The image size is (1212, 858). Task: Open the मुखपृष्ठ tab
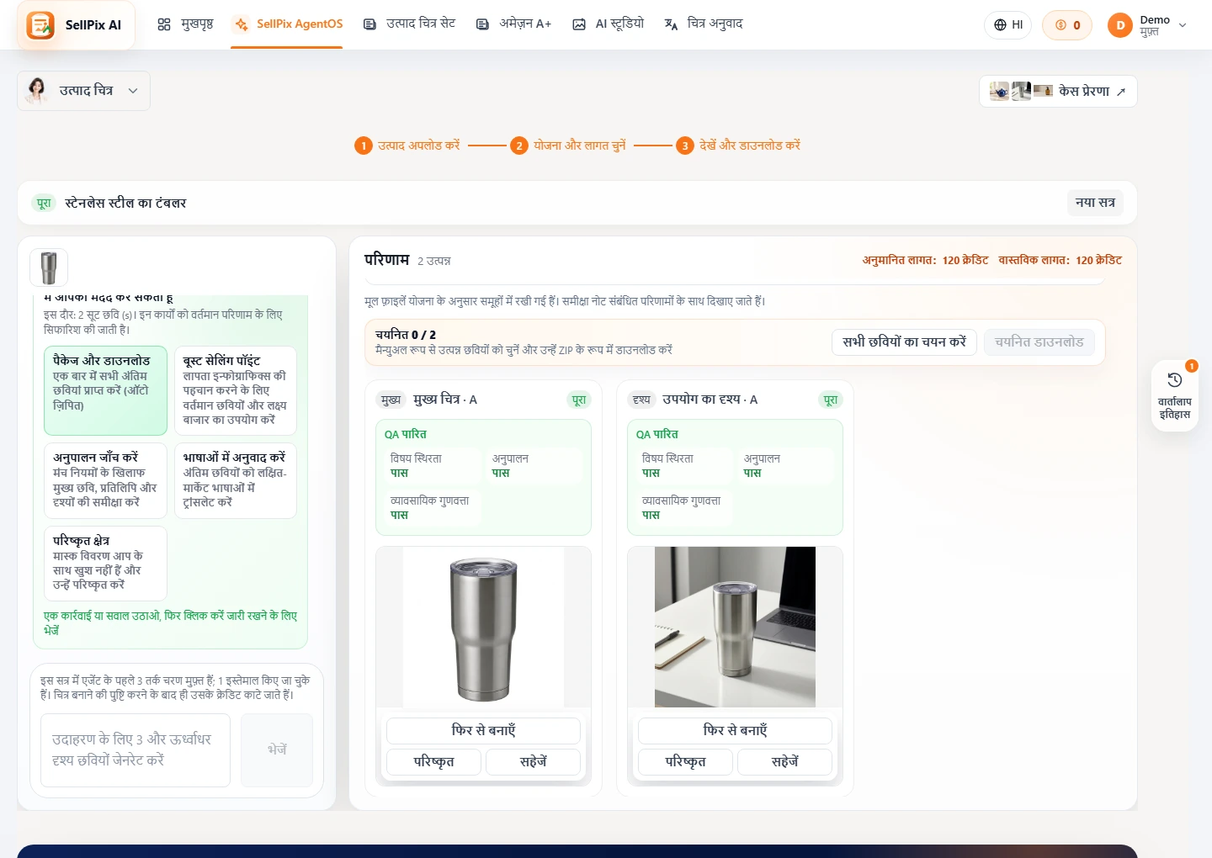coord(185,24)
